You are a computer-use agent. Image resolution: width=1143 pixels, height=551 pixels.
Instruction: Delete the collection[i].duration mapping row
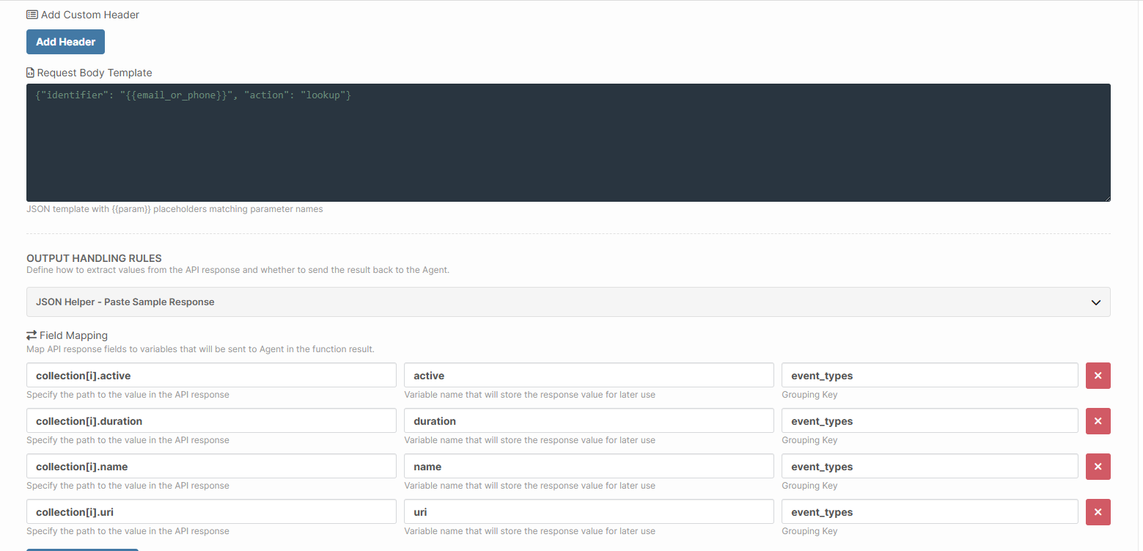click(1098, 421)
